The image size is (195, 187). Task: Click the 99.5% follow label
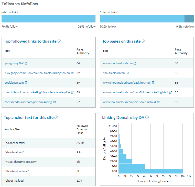(x=9, y=27)
